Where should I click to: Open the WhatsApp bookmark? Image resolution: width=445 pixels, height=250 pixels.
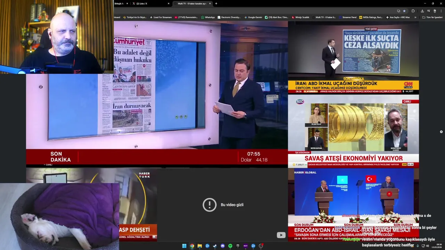pyautogui.click(x=208, y=17)
